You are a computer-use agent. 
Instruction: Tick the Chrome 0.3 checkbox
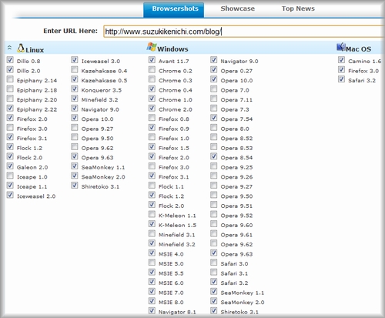(152, 79)
